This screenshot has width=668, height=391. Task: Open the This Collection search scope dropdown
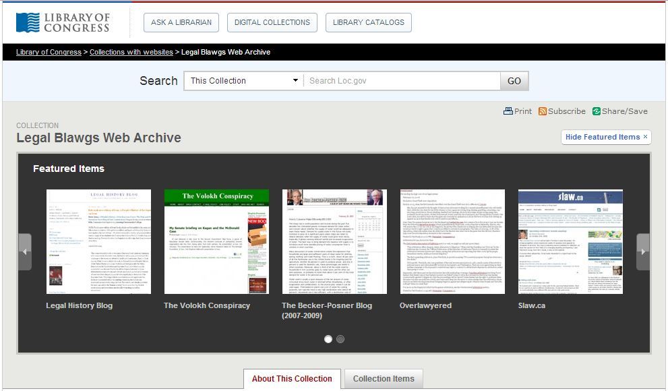244,81
